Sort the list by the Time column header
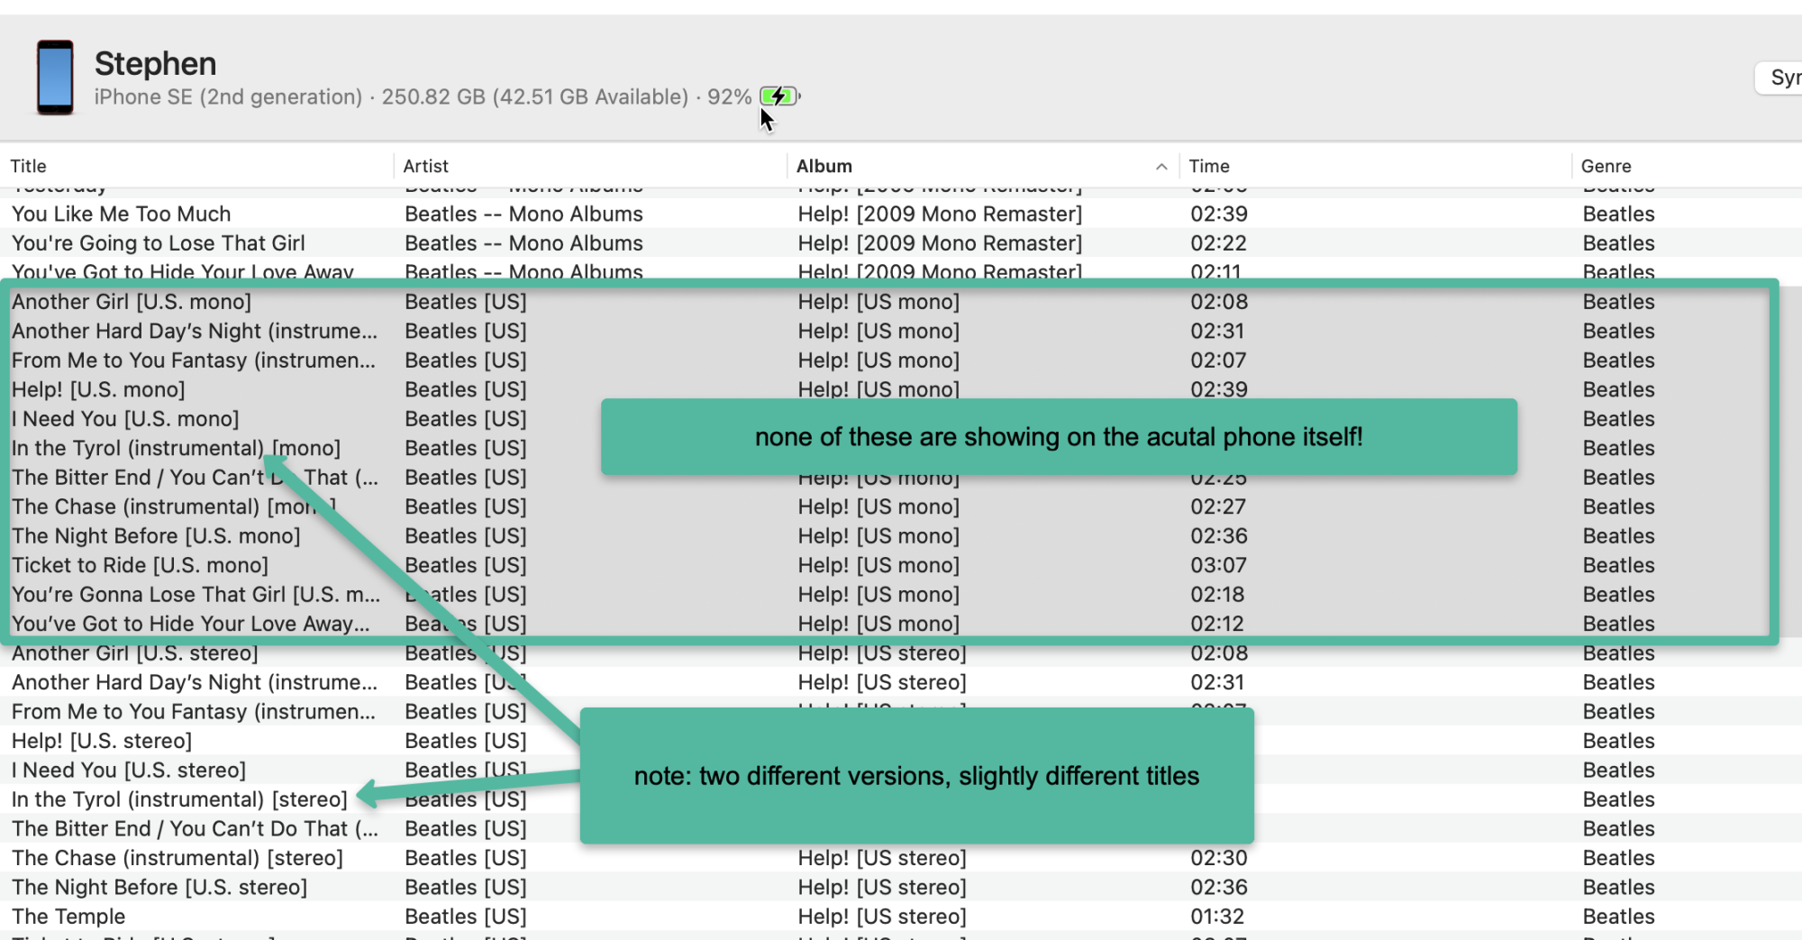The image size is (1802, 940). coord(1208,166)
